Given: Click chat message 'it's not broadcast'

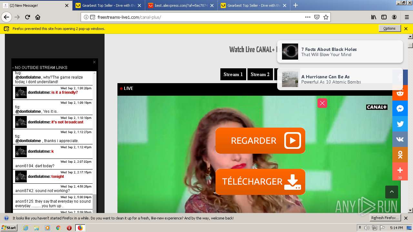Looking at the screenshot, I should coord(67,122).
